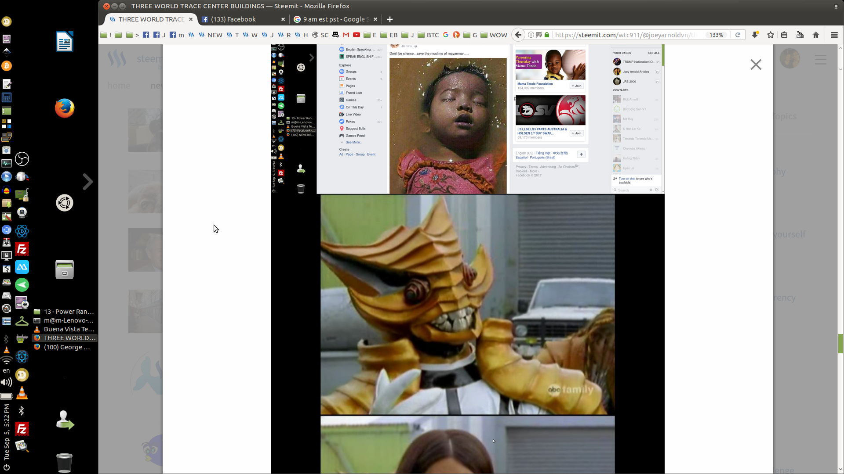Open the Dogecoin icon at top of dock
Viewport: 844px width, 474px height.
(7, 21)
